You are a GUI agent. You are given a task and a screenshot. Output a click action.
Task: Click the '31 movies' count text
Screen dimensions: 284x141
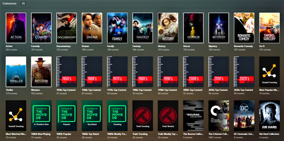click(x=36, y=138)
